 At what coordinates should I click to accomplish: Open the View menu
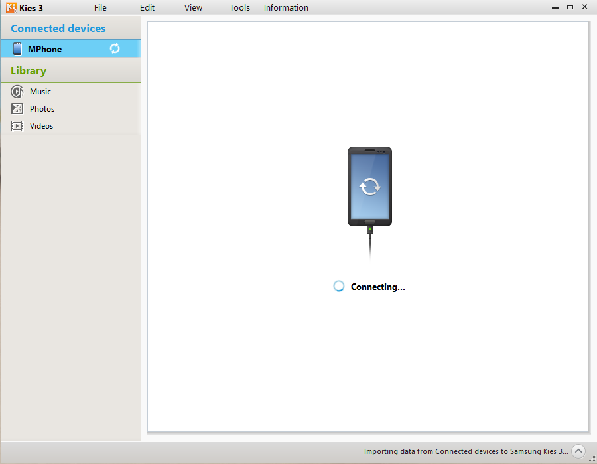[x=193, y=8]
